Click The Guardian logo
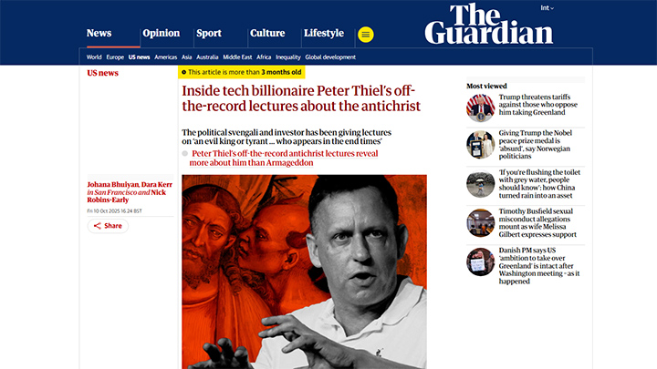Image resolution: width=657 pixels, height=369 pixels. pos(488,24)
